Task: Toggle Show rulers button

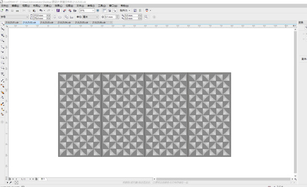Action: pos(104,10)
